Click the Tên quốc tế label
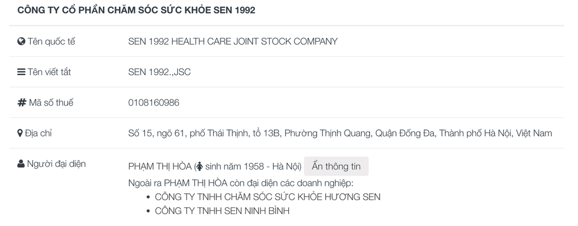 pyautogui.click(x=51, y=41)
